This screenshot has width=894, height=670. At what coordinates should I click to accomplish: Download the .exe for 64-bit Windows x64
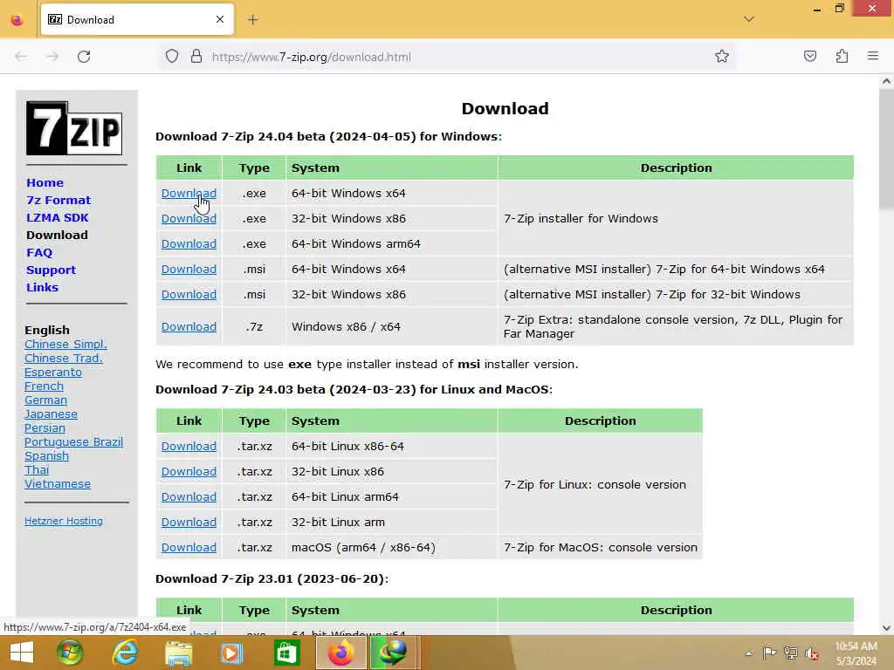click(x=189, y=193)
